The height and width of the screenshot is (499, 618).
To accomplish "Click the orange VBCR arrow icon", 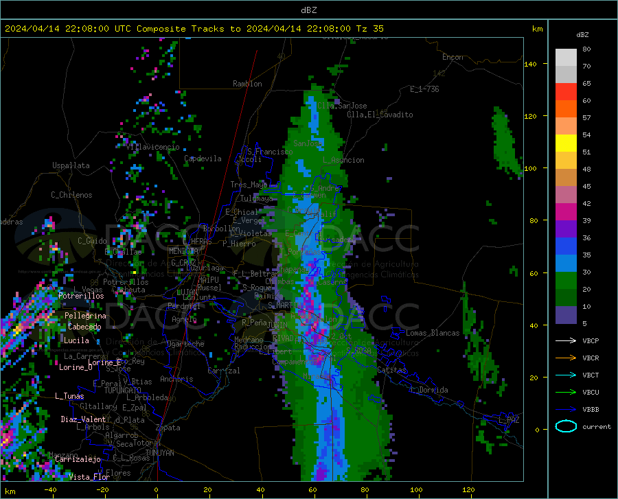I will pos(566,358).
